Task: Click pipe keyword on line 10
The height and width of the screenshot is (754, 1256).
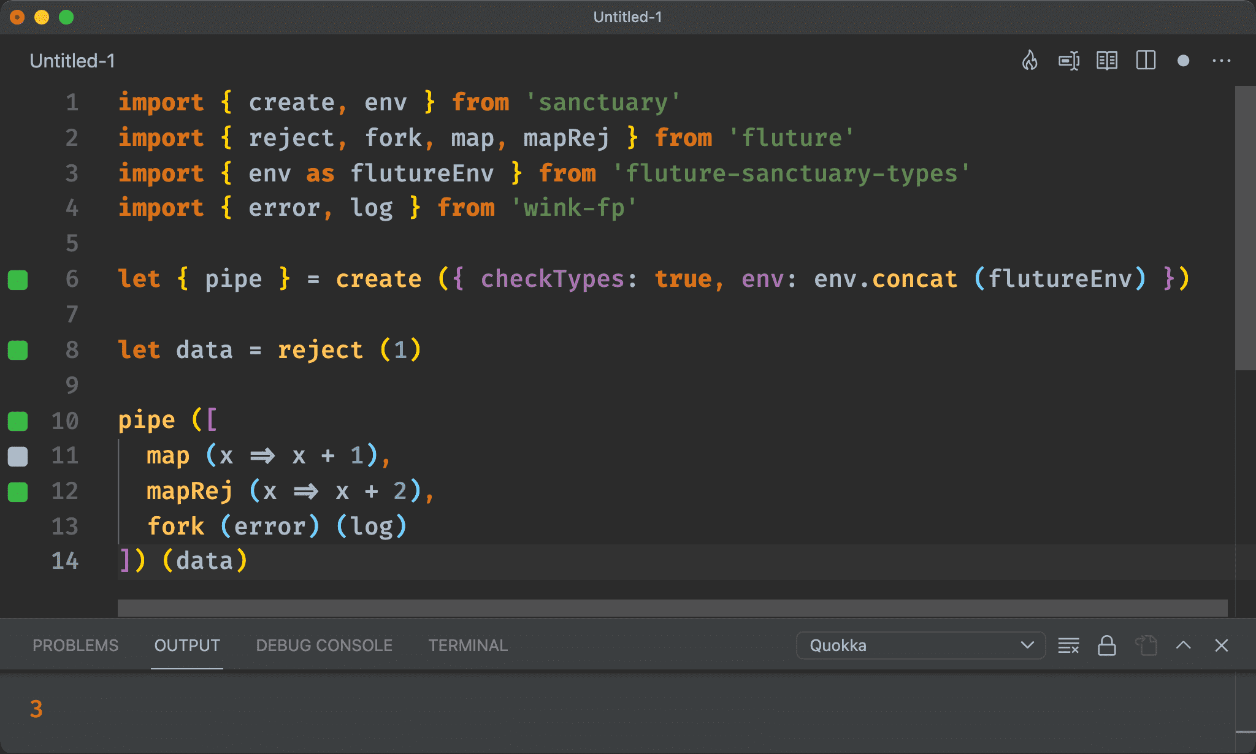Action: 147,421
